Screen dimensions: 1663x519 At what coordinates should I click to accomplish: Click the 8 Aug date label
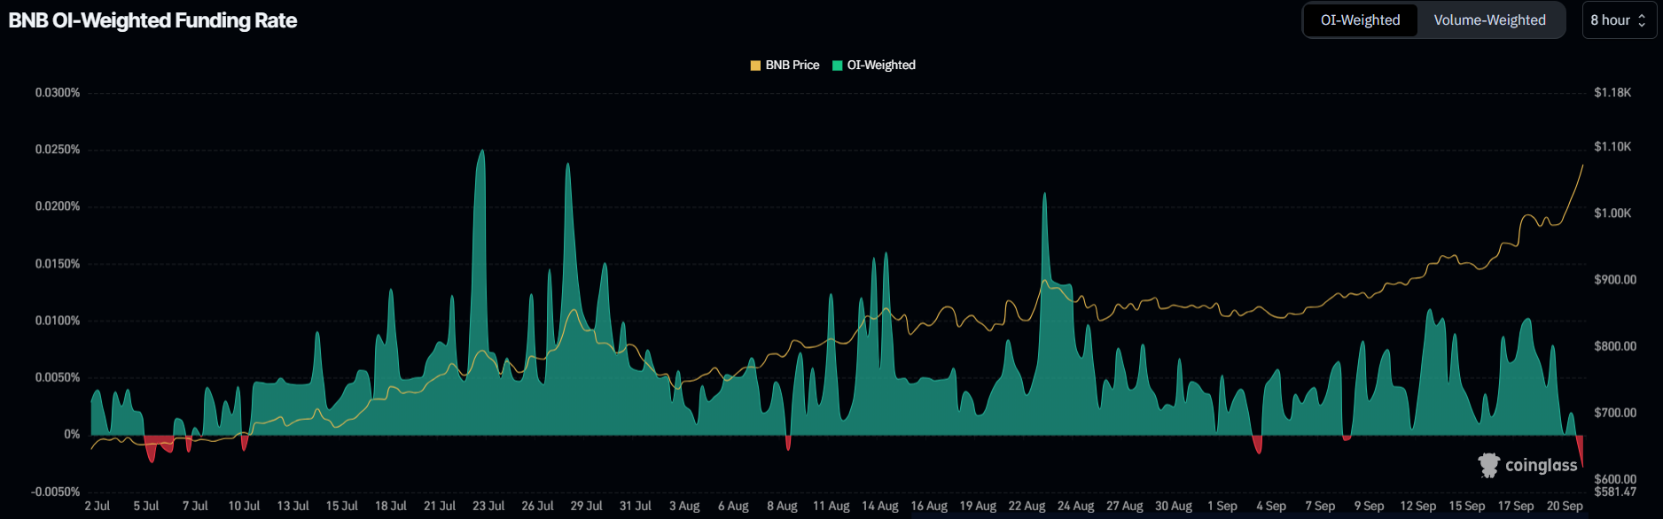(782, 506)
